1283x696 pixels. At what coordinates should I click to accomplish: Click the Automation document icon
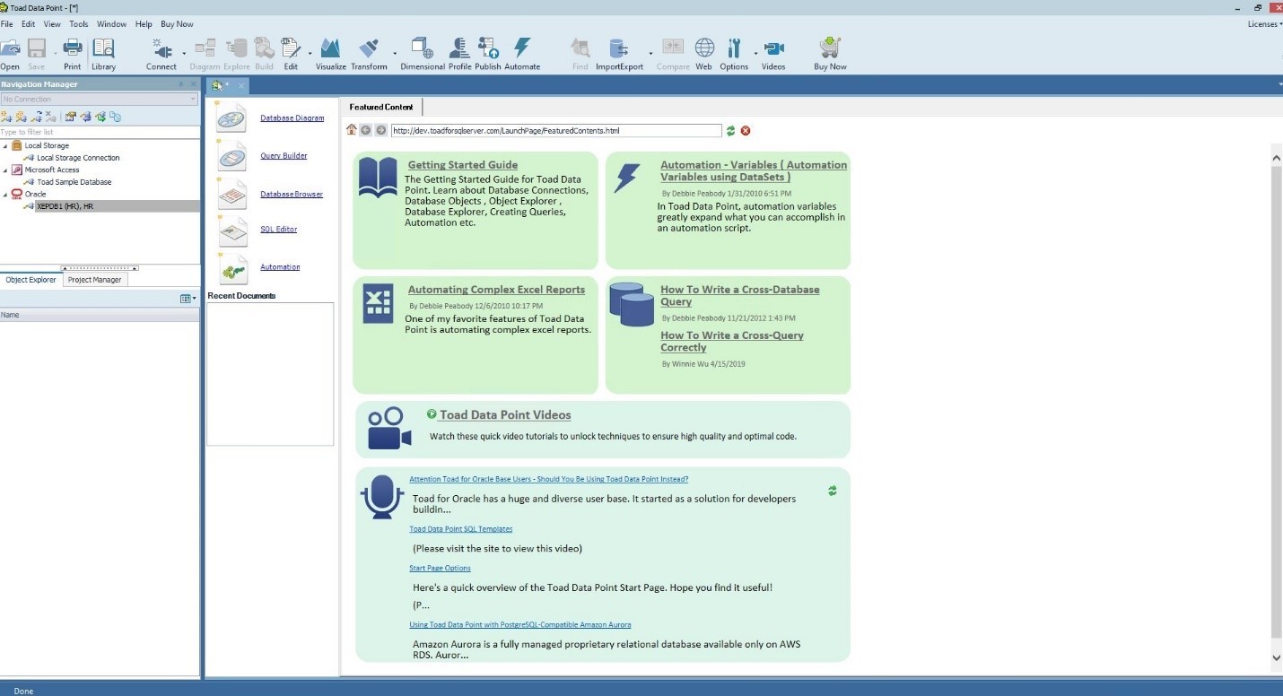(231, 268)
